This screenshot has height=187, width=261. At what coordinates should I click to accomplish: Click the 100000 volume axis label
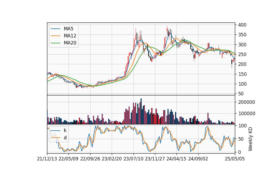click(x=247, y=114)
